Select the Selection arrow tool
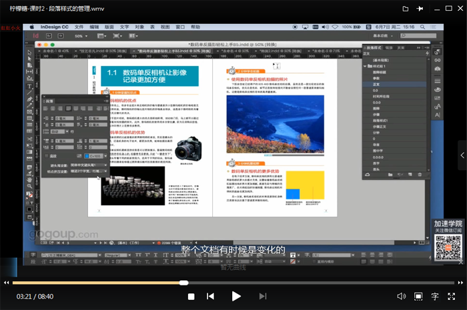 (x=29, y=53)
